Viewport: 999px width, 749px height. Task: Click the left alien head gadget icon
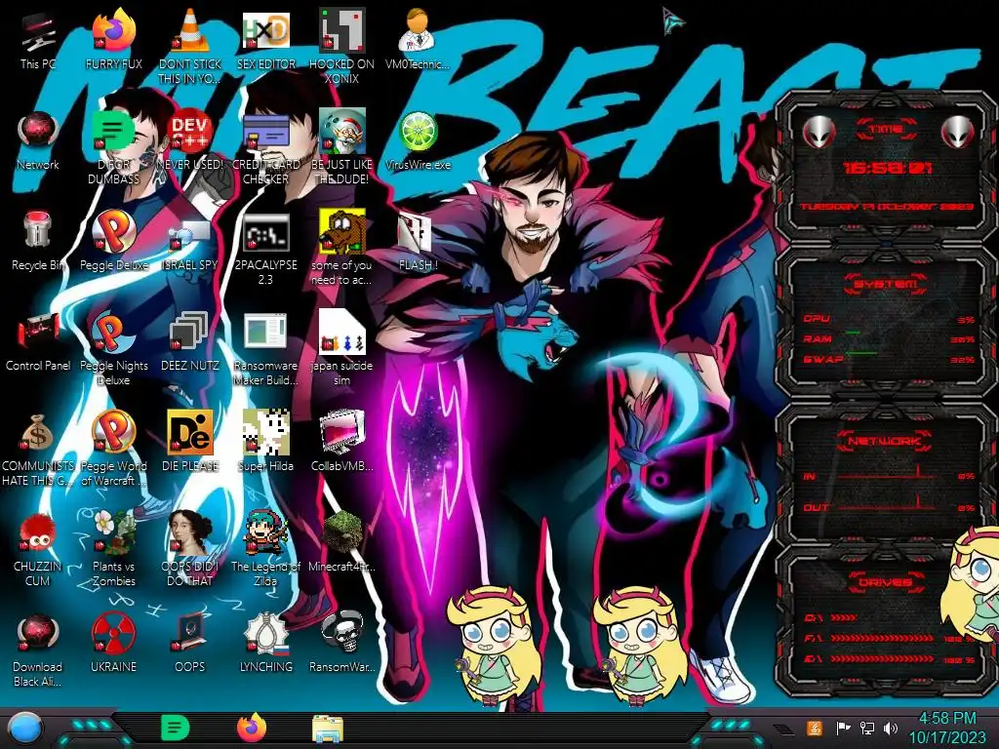click(x=819, y=133)
